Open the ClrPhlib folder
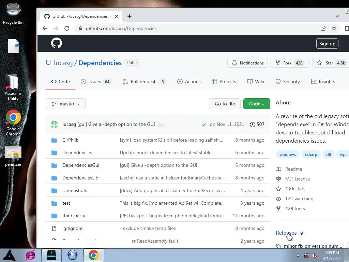Image resolution: width=349 pixels, height=262 pixels. coord(70,140)
